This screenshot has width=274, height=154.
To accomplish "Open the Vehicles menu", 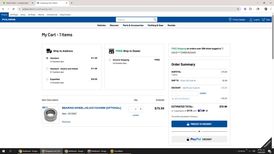I will 101,25.
